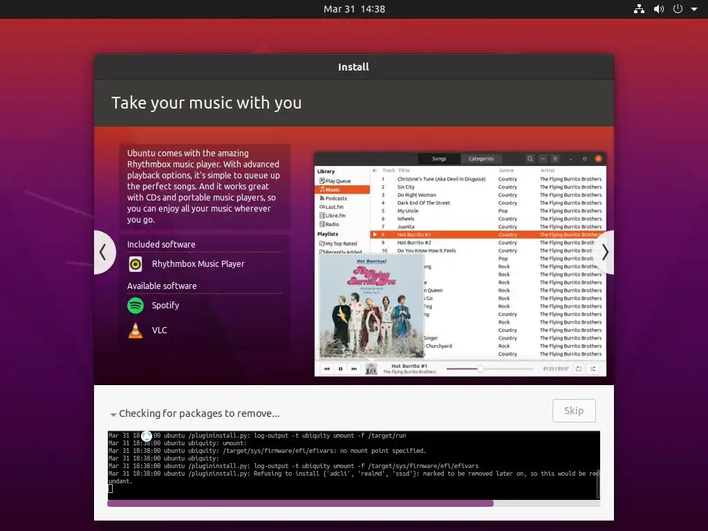
Task: Click the Rhythmbox Music Player speaker icon
Action: coord(136,264)
